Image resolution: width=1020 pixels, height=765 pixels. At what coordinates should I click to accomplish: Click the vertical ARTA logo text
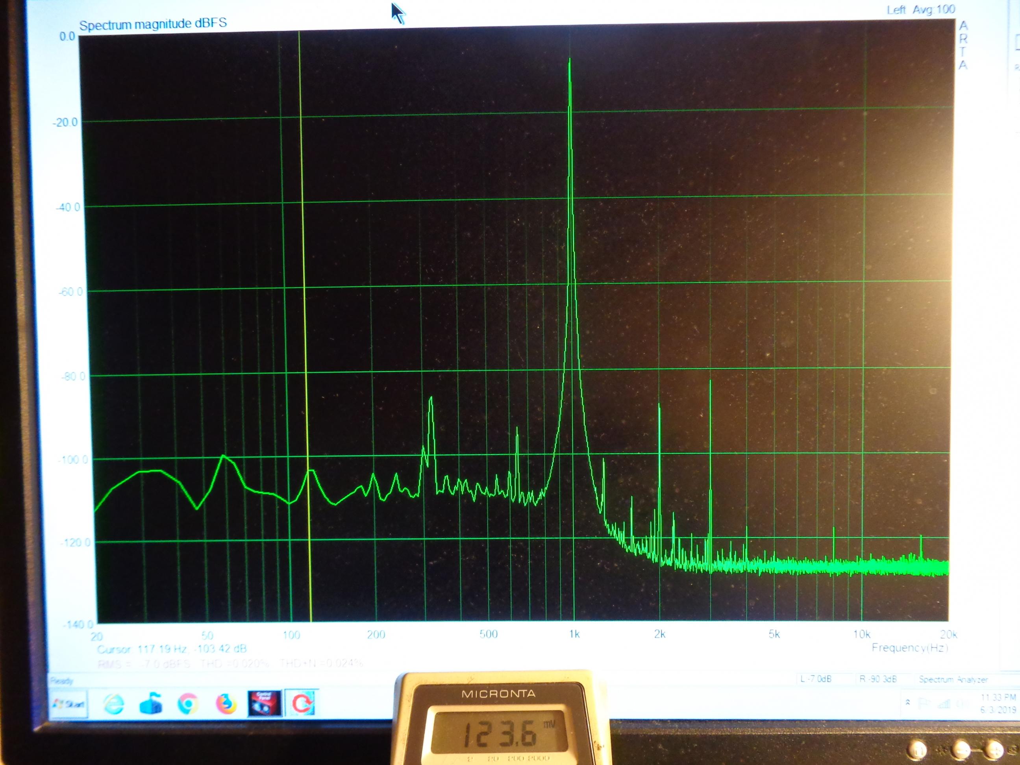pyautogui.click(x=963, y=45)
